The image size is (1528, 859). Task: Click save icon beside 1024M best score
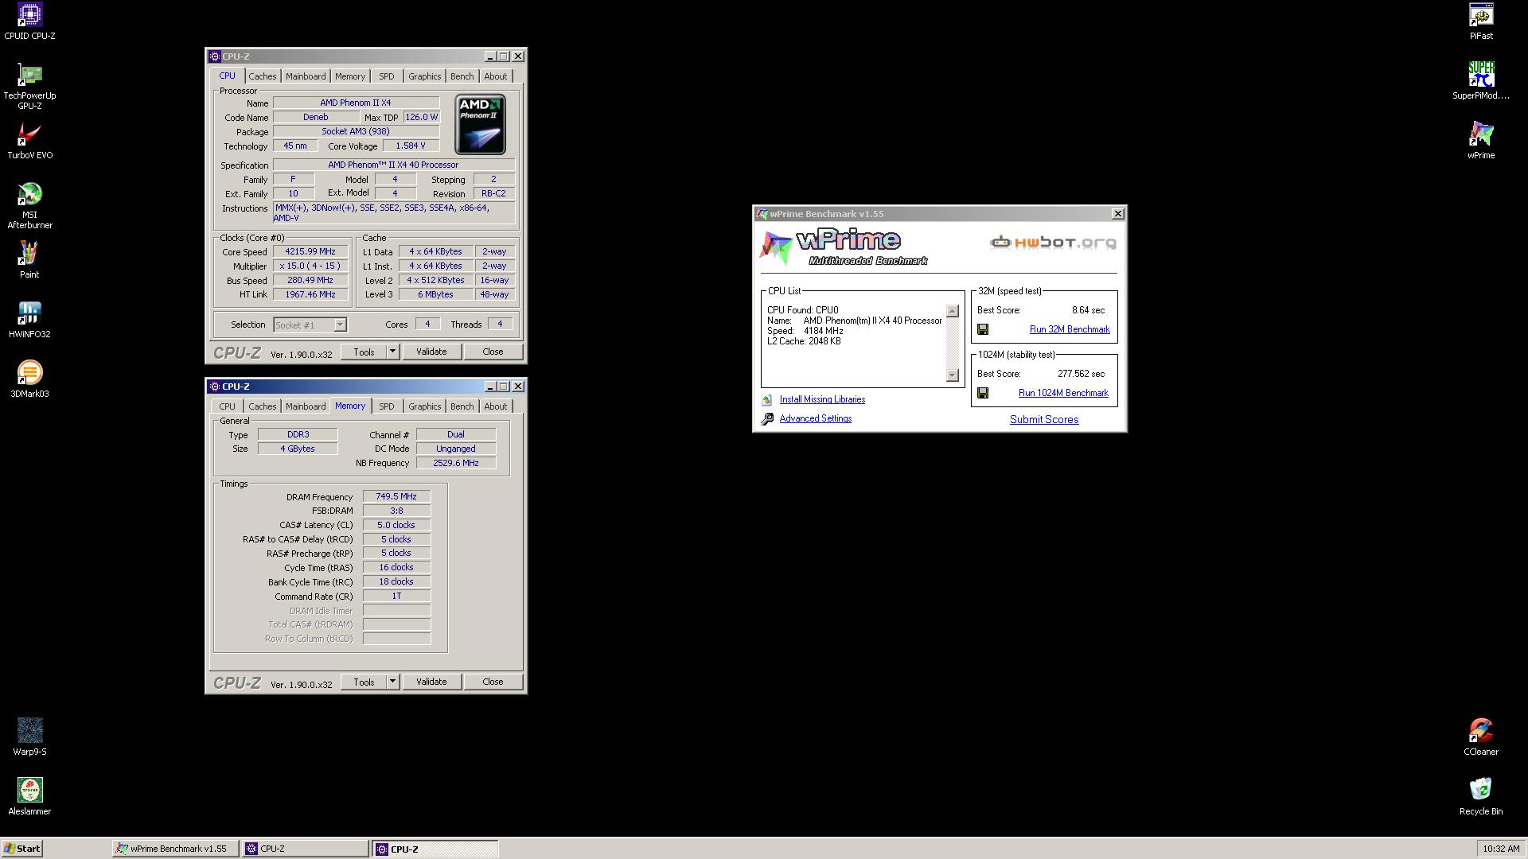pos(983,393)
